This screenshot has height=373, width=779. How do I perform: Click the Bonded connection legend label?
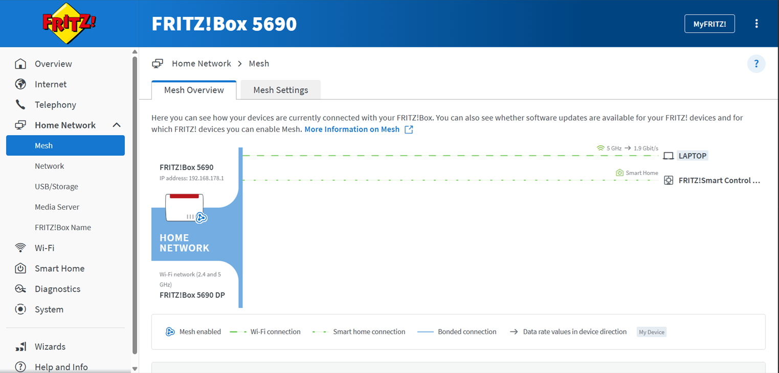[x=467, y=332]
